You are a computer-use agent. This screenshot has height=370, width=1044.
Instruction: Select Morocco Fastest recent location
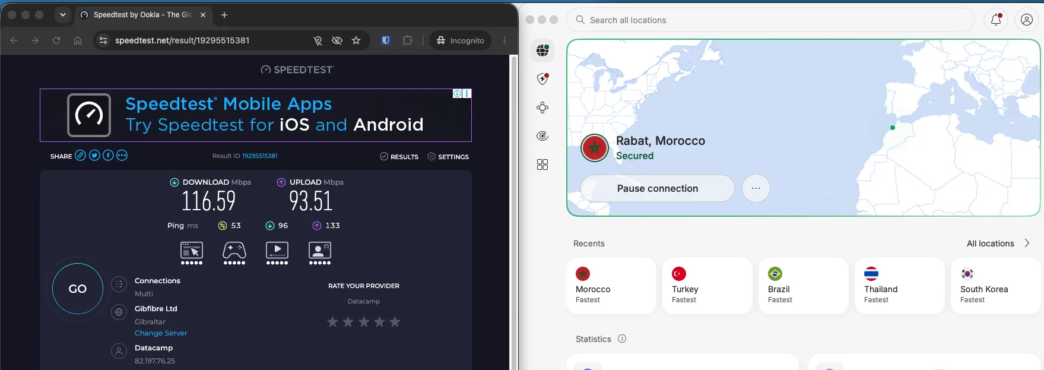pos(611,286)
